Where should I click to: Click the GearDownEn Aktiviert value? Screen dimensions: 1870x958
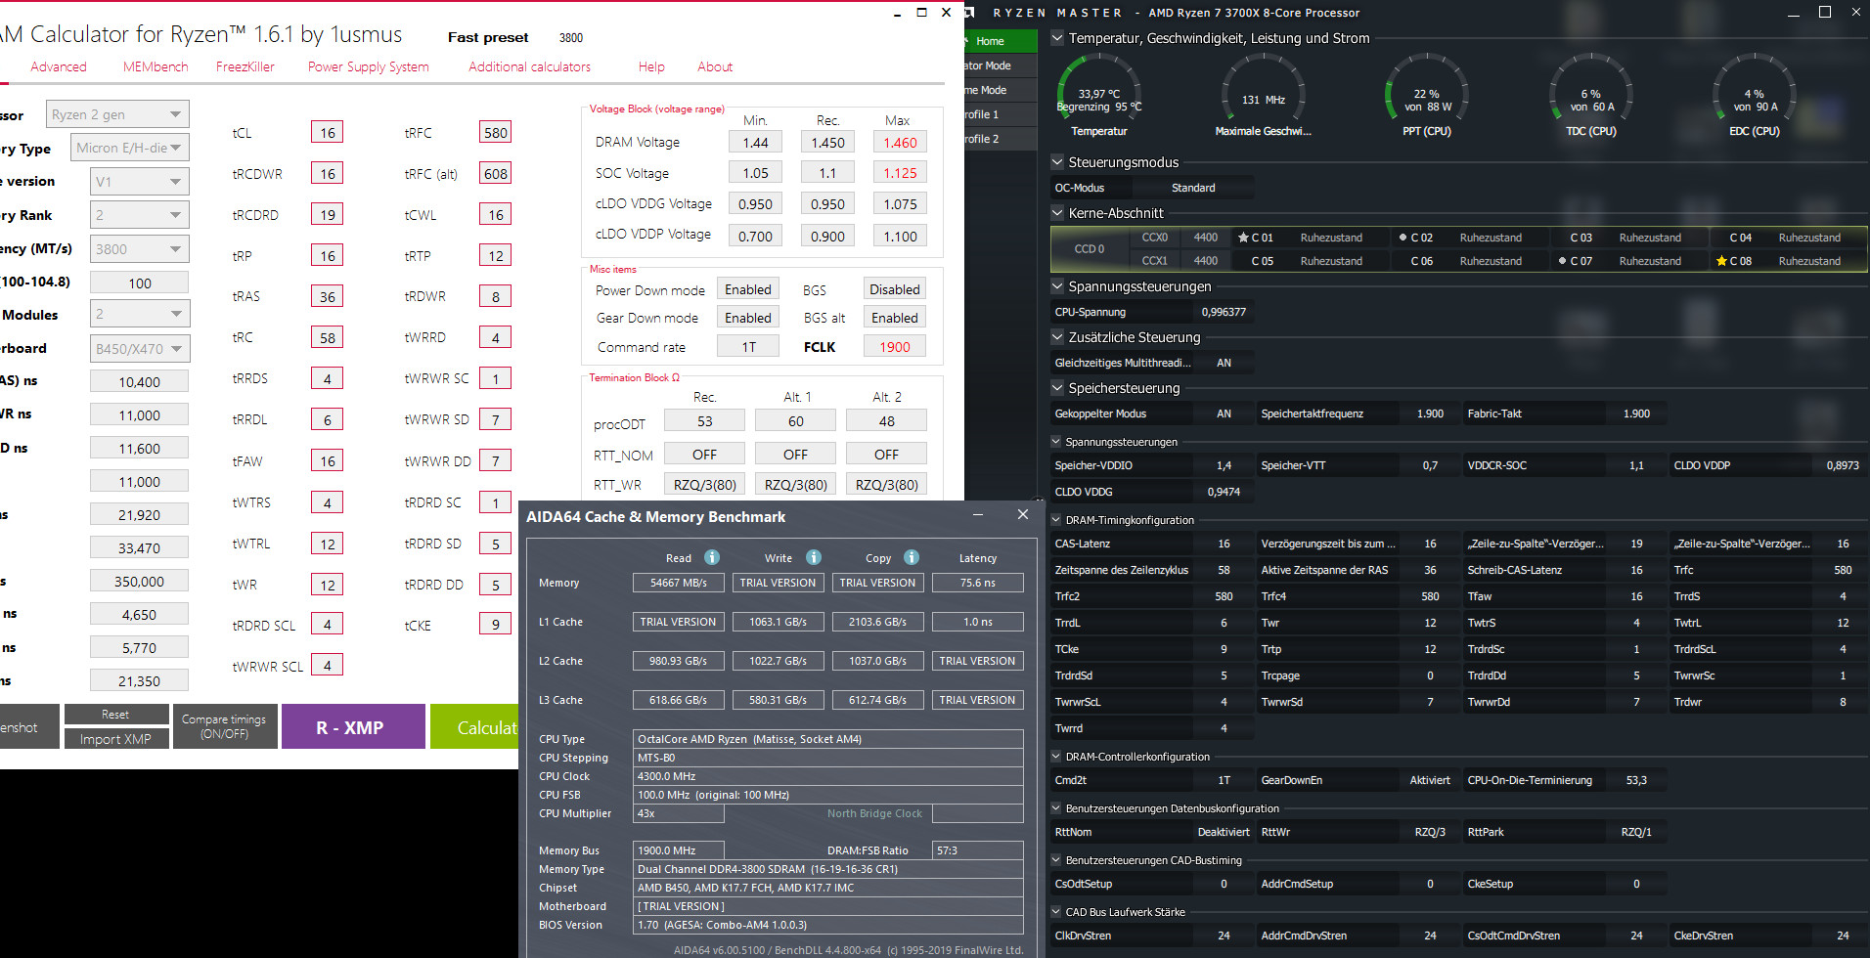1430,780
